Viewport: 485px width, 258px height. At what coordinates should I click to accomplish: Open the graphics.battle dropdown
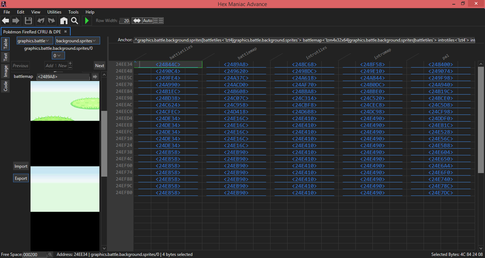tap(35, 41)
